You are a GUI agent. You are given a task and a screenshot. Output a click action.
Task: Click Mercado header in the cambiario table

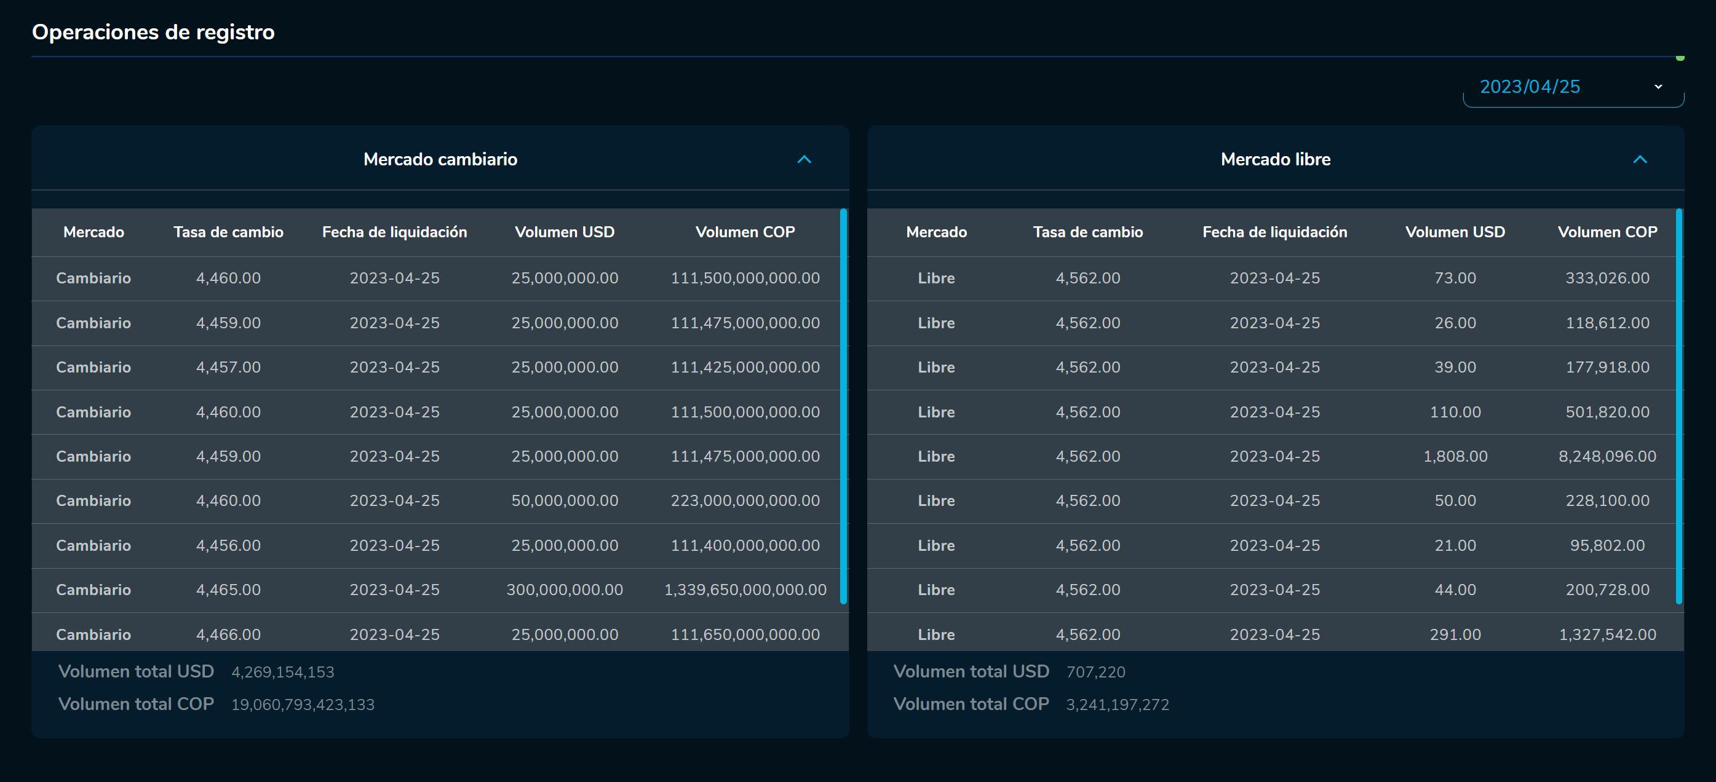[x=93, y=232]
